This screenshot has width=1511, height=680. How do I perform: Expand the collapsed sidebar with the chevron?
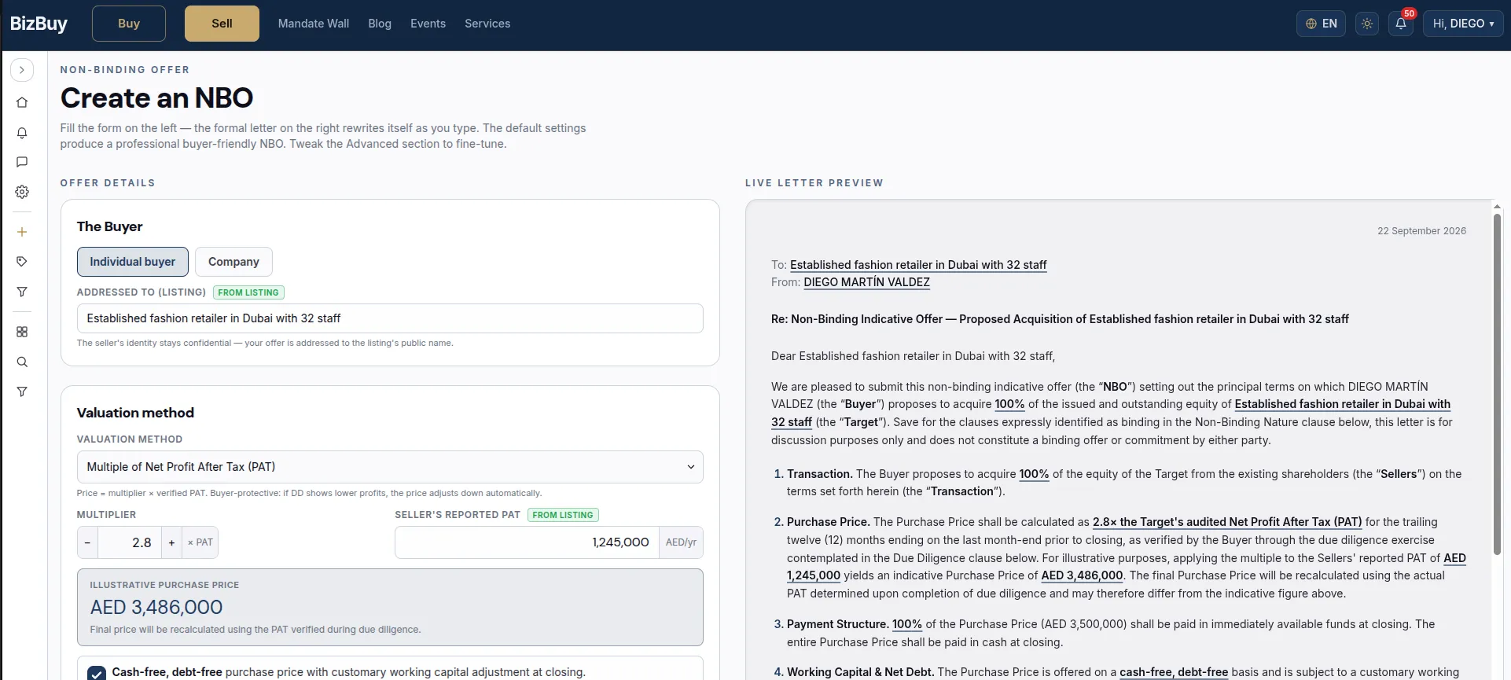(x=22, y=70)
